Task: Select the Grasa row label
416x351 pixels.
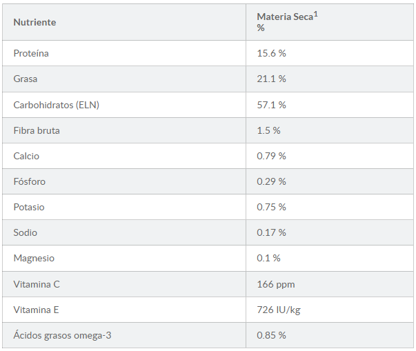Action: (x=26, y=79)
